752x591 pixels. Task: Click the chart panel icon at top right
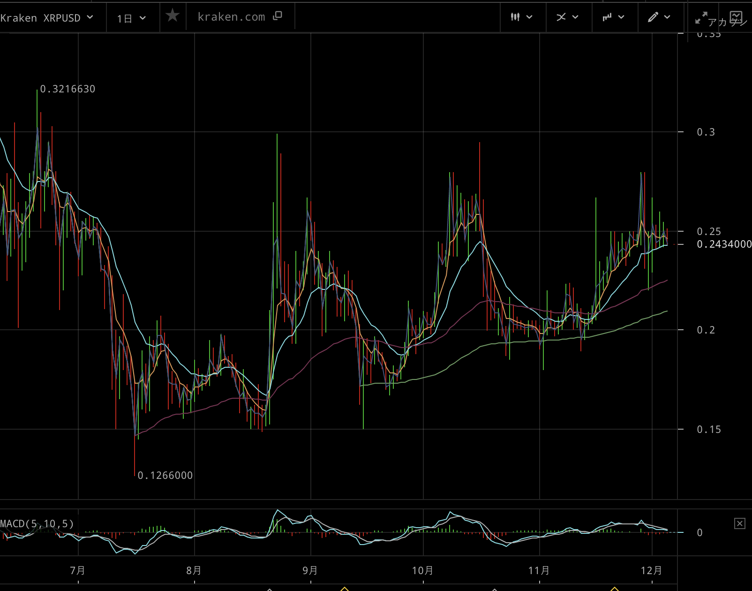coord(737,18)
